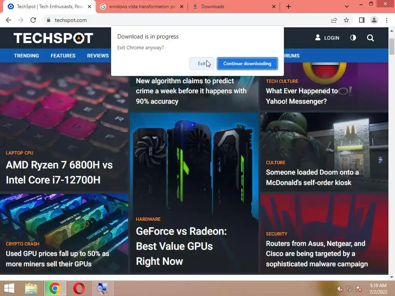
Task: Open AMD Ryzen 7 6800H article
Action: click(59, 172)
